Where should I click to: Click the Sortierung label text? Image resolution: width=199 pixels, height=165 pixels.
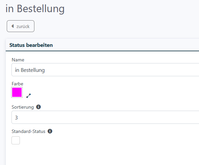23,107
